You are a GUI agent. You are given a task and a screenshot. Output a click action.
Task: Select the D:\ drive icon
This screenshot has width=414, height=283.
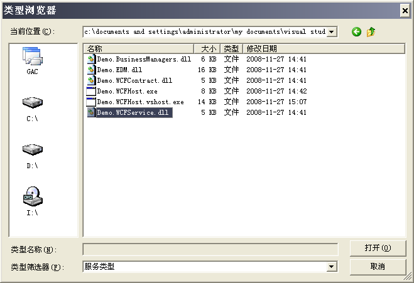[x=32, y=149]
